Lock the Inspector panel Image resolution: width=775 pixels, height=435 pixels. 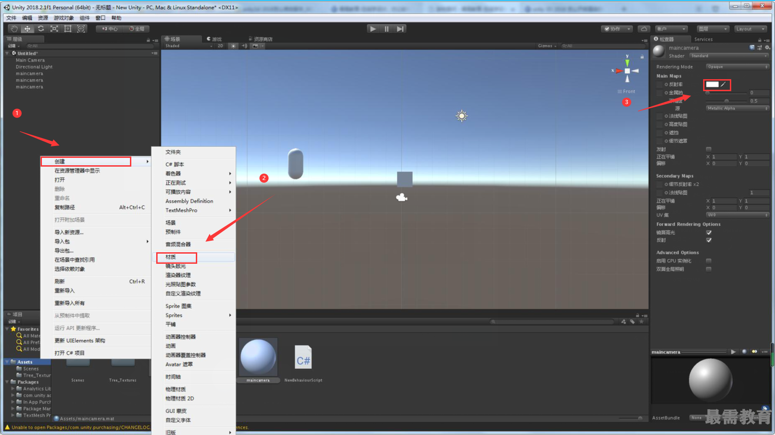[x=759, y=40]
